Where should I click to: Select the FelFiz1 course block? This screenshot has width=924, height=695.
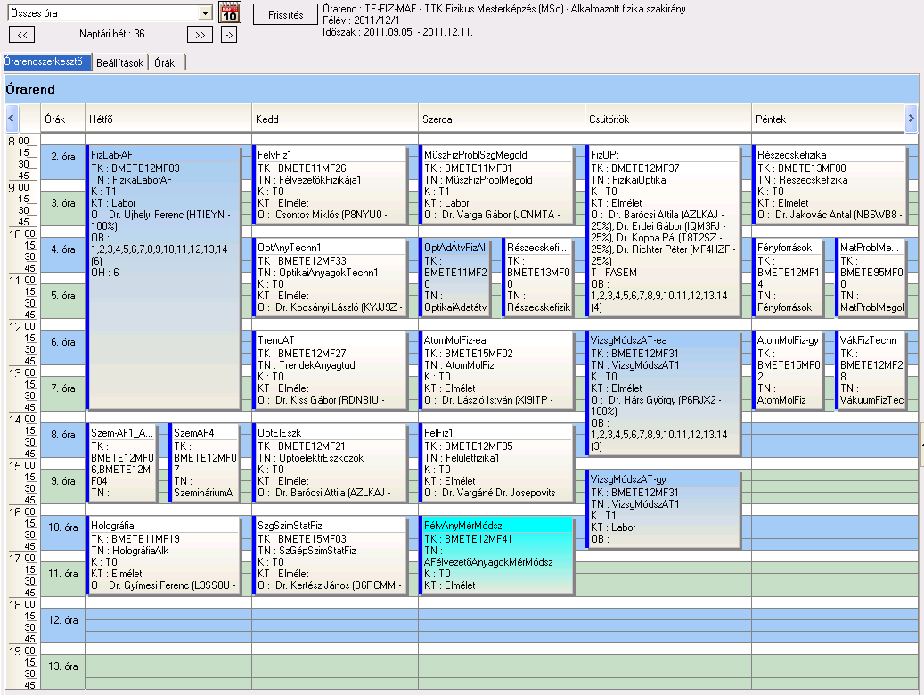coord(497,462)
